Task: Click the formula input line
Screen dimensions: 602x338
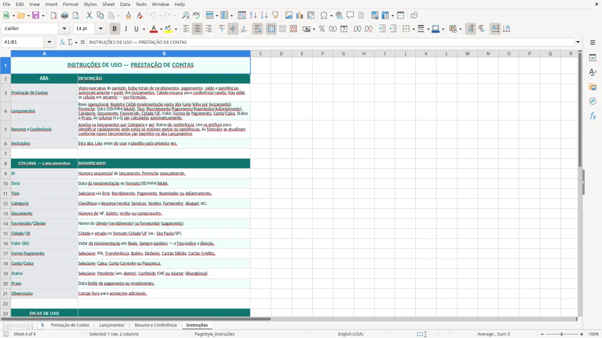Action: pos(331,42)
